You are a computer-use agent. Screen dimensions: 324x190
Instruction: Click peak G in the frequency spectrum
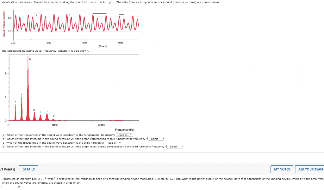(x=28, y=63)
